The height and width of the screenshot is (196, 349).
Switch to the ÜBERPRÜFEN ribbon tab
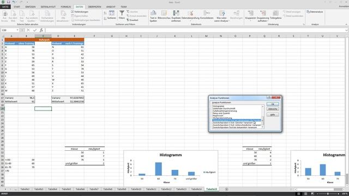(94, 7)
